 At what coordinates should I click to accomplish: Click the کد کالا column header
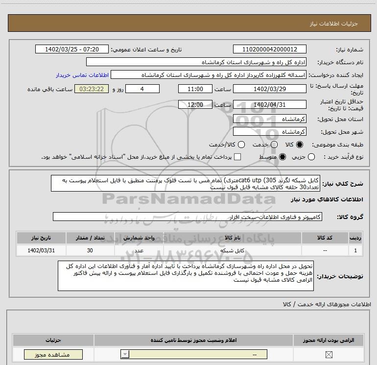[325, 238]
